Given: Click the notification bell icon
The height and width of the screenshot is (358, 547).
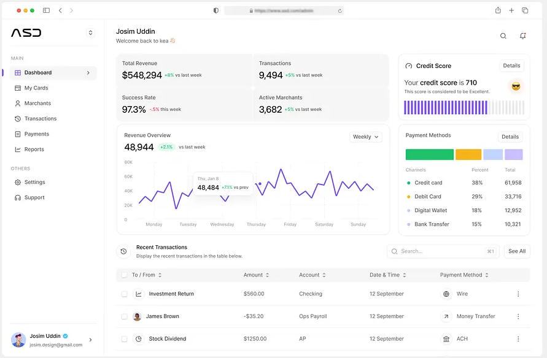Looking at the screenshot, I should [522, 36].
